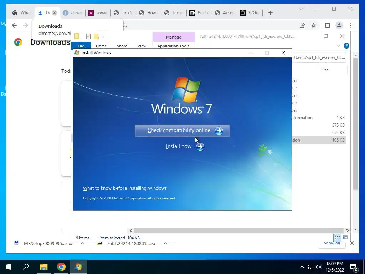Open the Customize Quick Access Toolbar dropdown
365x274 pixels.
point(103,36)
